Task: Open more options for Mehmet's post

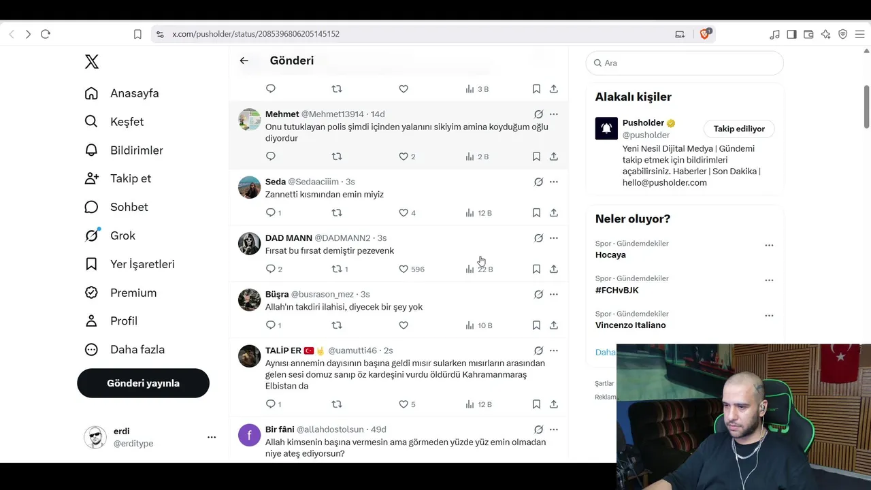Action: 554,114
